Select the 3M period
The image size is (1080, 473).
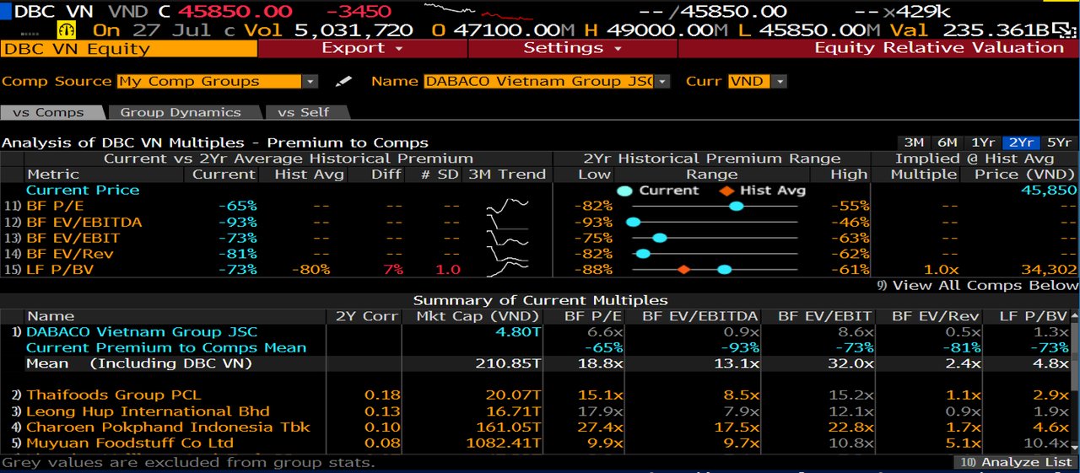coord(914,142)
